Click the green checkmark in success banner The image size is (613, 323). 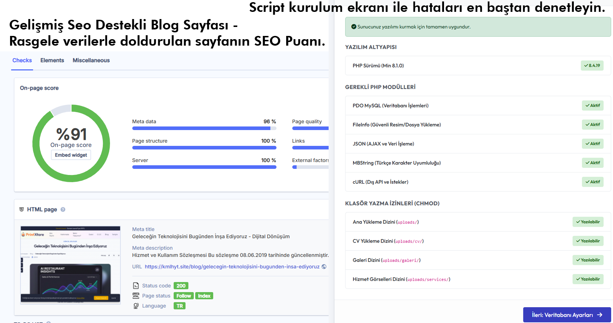pyautogui.click(x=354, y=27)
